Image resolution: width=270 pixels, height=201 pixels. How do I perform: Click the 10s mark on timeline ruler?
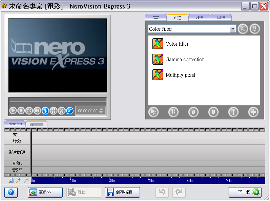point(72,181)
